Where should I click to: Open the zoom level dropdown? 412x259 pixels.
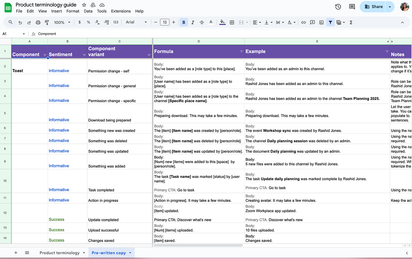pos(62,22)
